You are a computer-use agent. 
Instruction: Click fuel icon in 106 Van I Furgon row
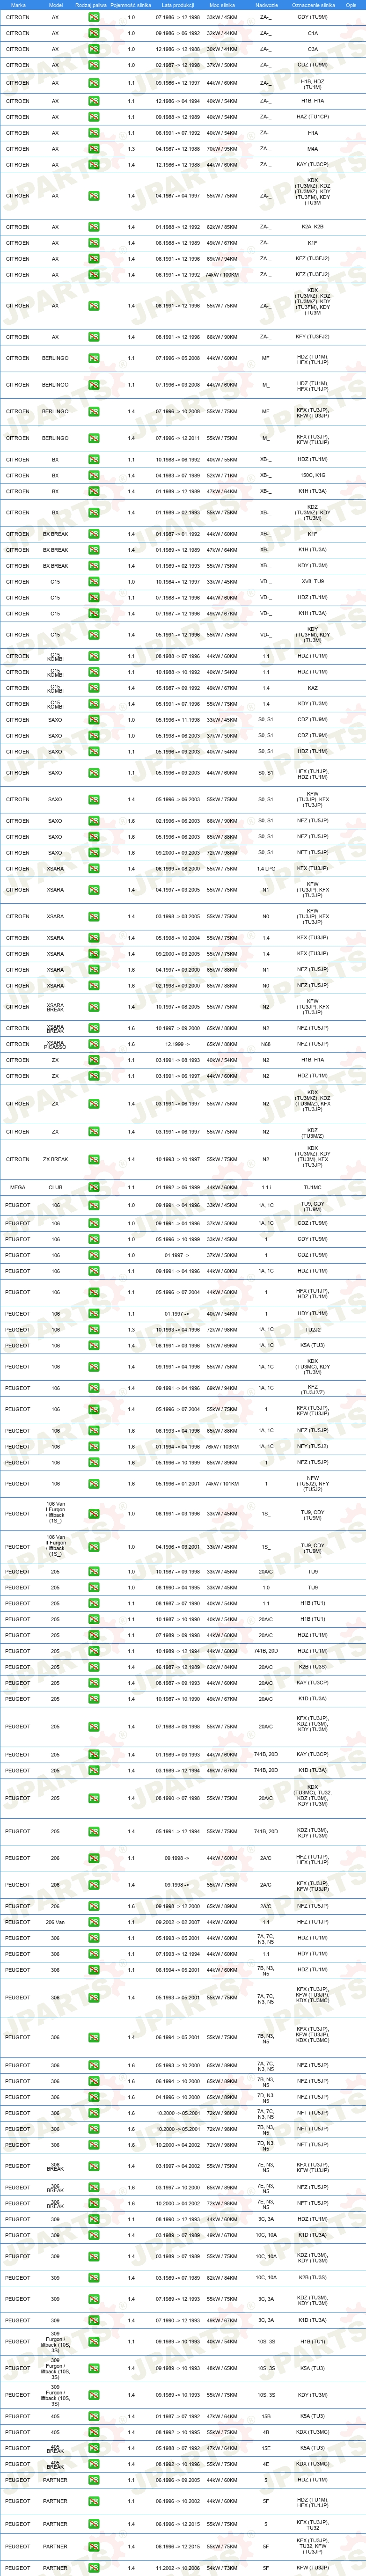(x=94, y=1514)
